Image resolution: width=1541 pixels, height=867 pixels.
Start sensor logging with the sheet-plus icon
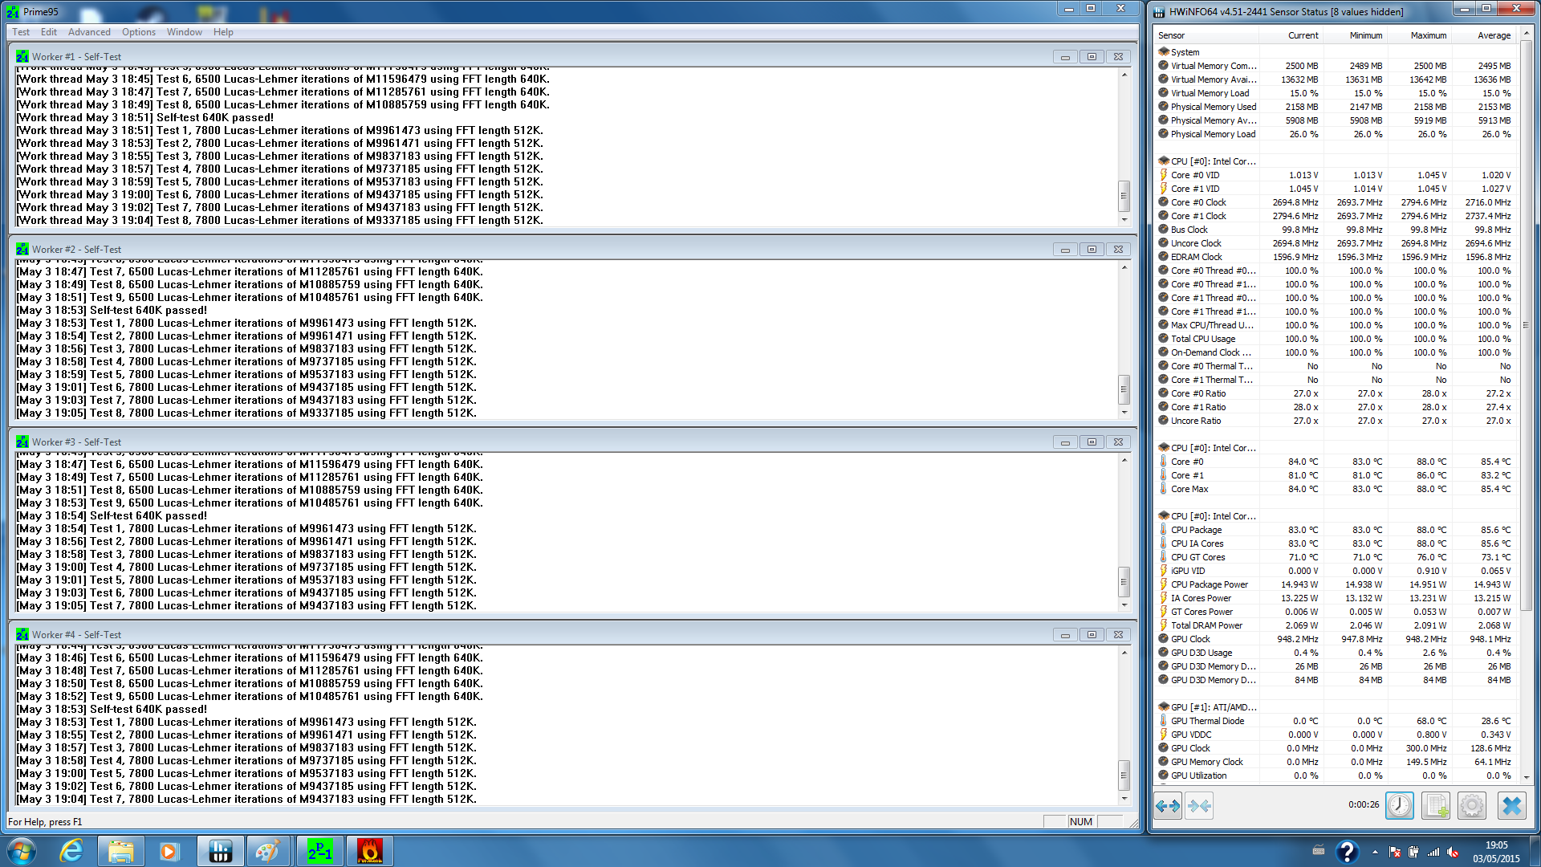point(1436,805)
